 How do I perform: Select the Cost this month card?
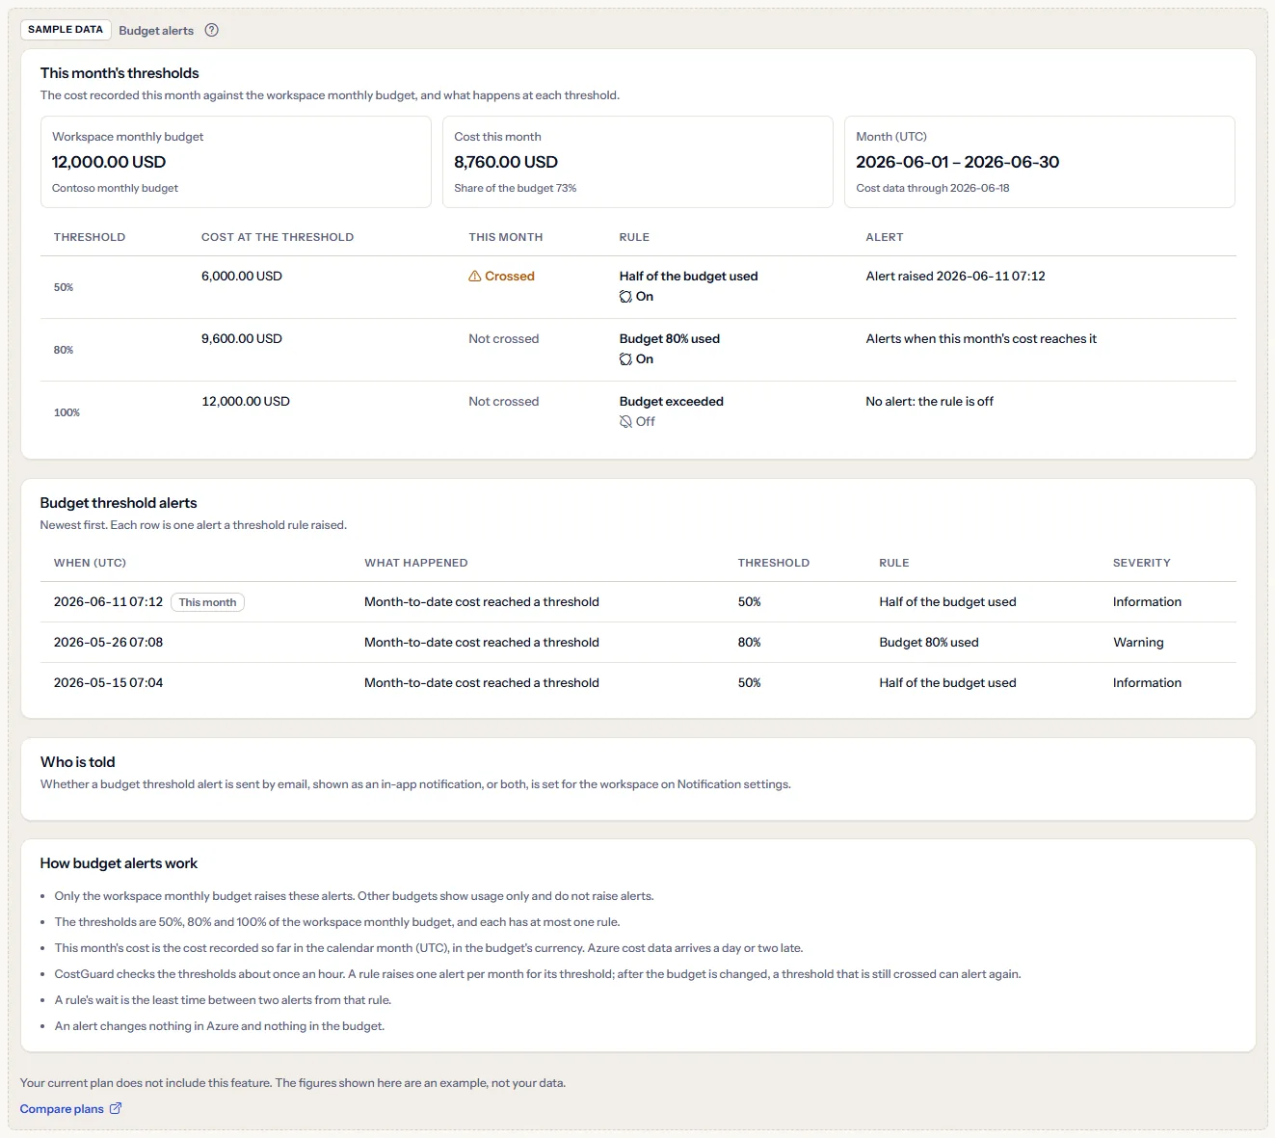point(638,162)
